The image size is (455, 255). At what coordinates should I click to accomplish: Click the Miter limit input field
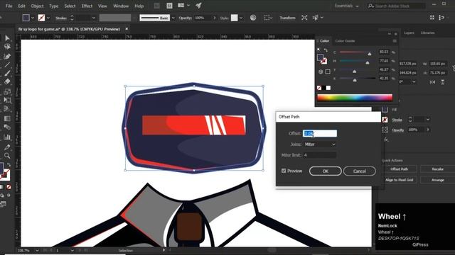(320, 155)
